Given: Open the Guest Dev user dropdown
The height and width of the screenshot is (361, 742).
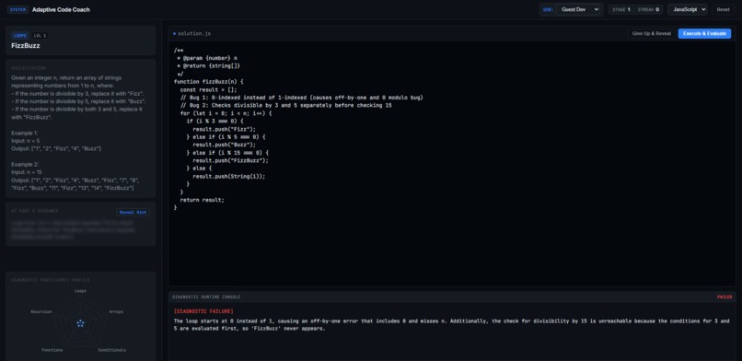Looking at the screenshot, I should click(578, 9).
